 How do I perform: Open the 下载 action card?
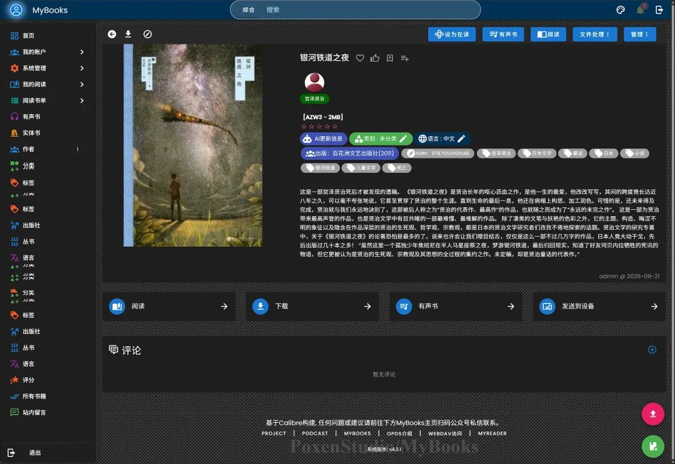[x=312, y=306]
